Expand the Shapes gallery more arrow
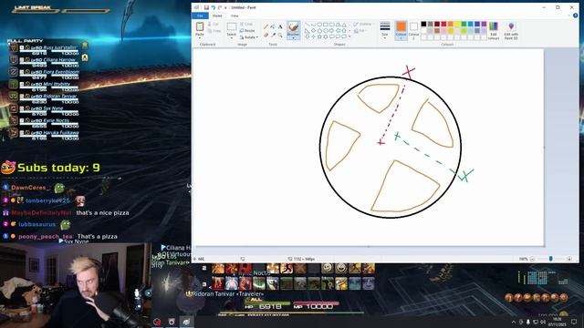This screenshot has width=584, height=328. 349,36
